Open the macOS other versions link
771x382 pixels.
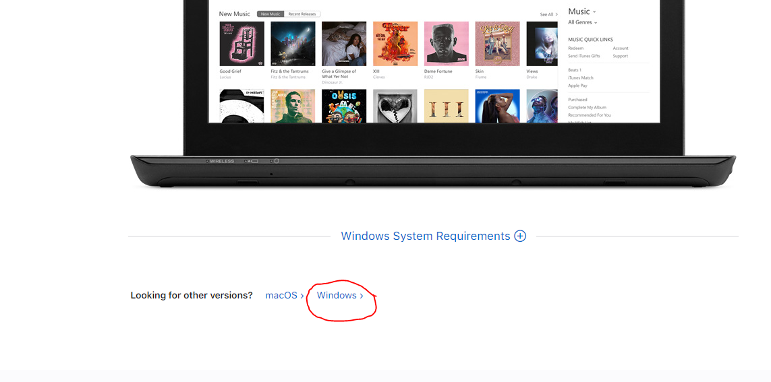coord(284,296)
